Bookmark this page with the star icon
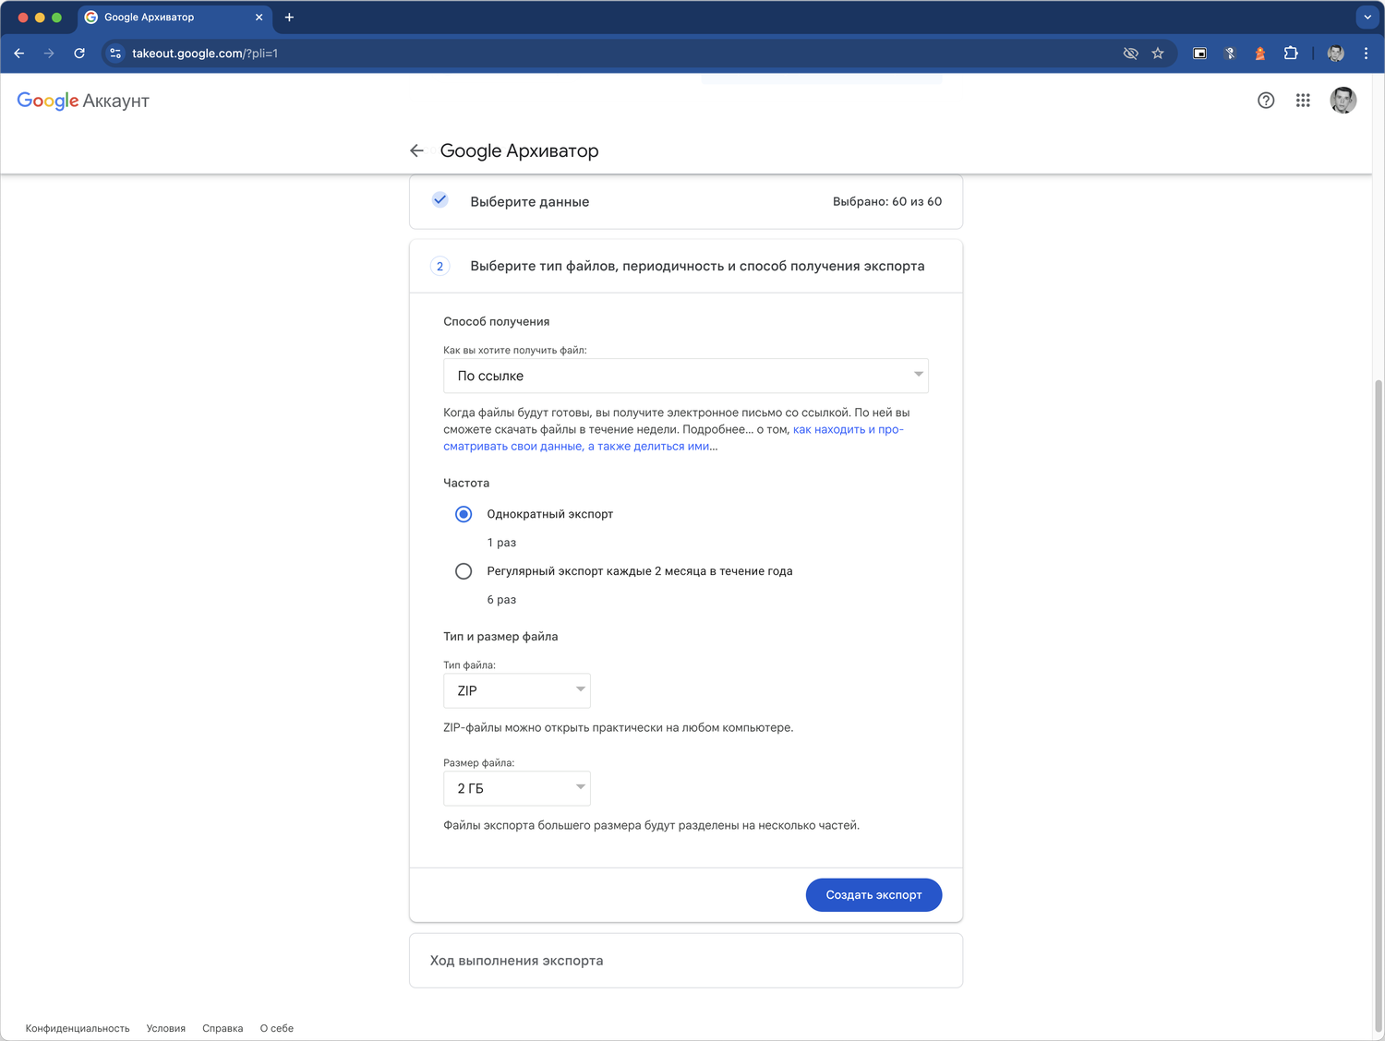Image resolution: width=1385 pixels, height=1041 pixels. click(x=1158, y=54)
